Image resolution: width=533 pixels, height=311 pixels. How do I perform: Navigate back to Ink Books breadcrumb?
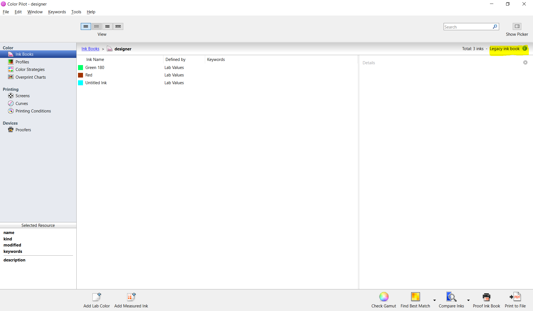90,48
